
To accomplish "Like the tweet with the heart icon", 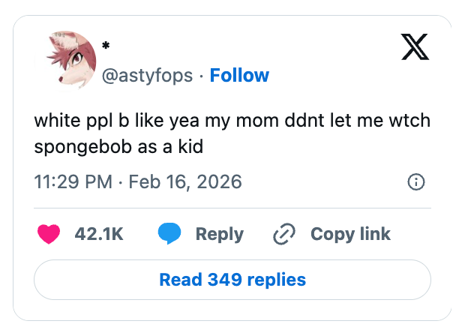I will click(49, 234).
